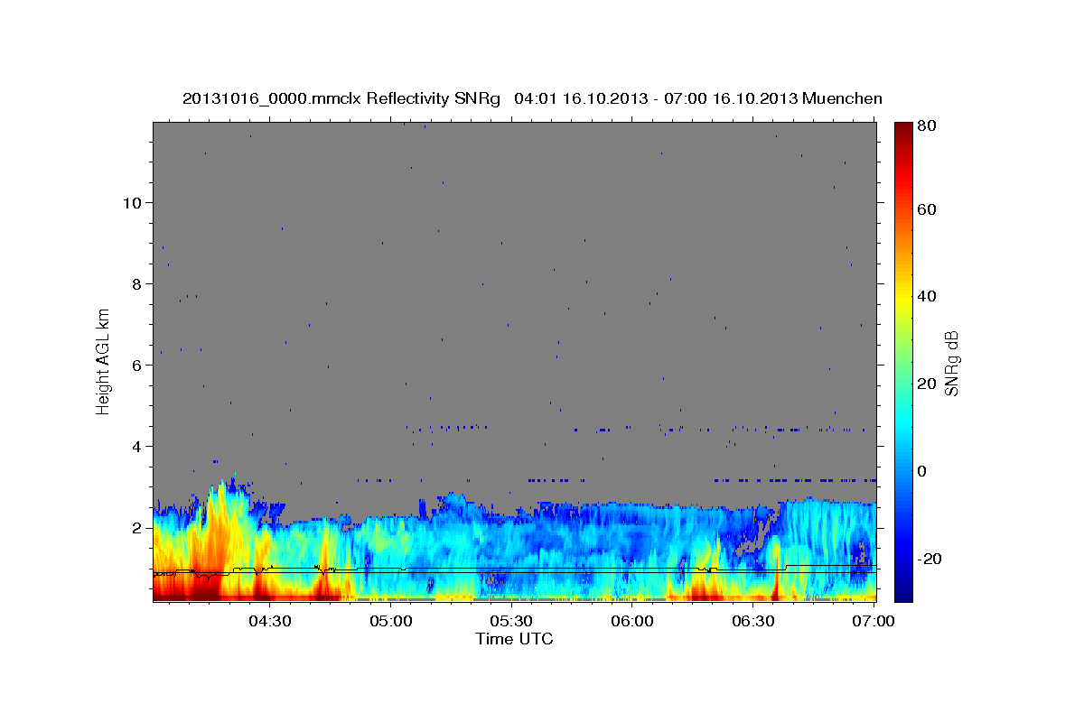Click the 'SNRg dB' colorbar label
Viewport: 1084px width, 722px height.
point(951,364)
